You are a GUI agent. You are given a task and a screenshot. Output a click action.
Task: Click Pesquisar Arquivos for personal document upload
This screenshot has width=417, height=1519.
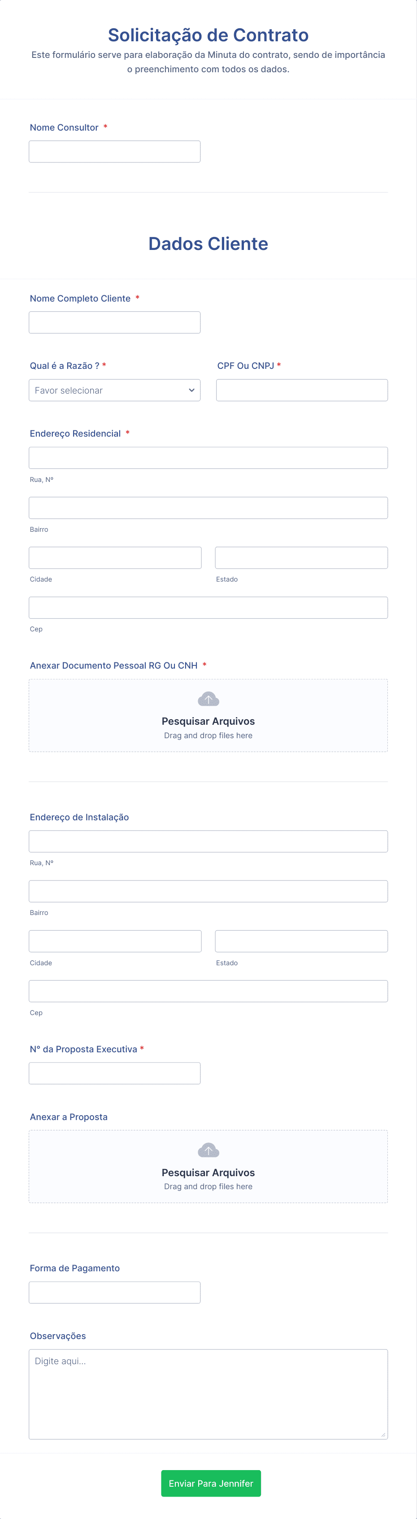click(208, 721)
